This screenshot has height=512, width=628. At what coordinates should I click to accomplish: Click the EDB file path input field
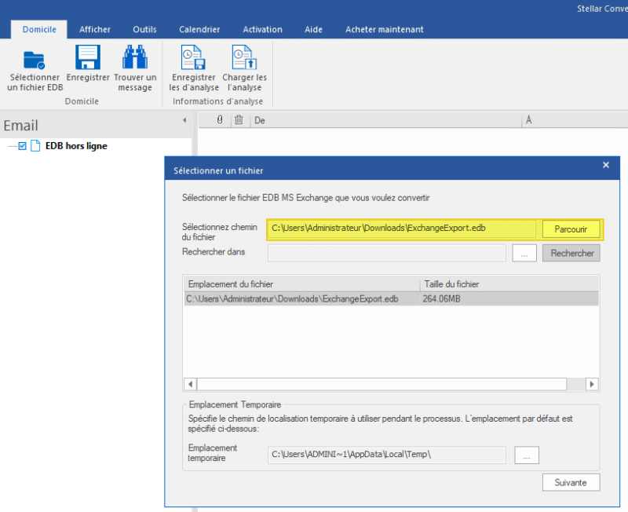[x=402, y=229]
